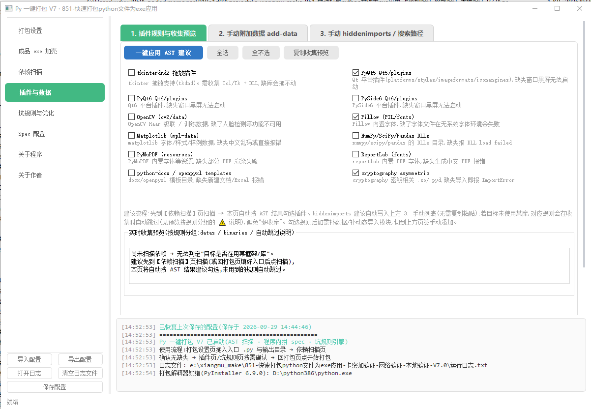Viewport: 591px width, 409px height.
Task: Close the Py 一键打包 window
Action: [x=579, y=8]
